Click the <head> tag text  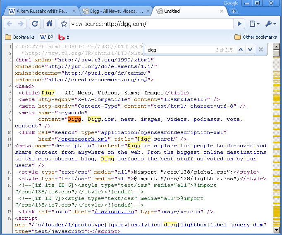point(25,86)
